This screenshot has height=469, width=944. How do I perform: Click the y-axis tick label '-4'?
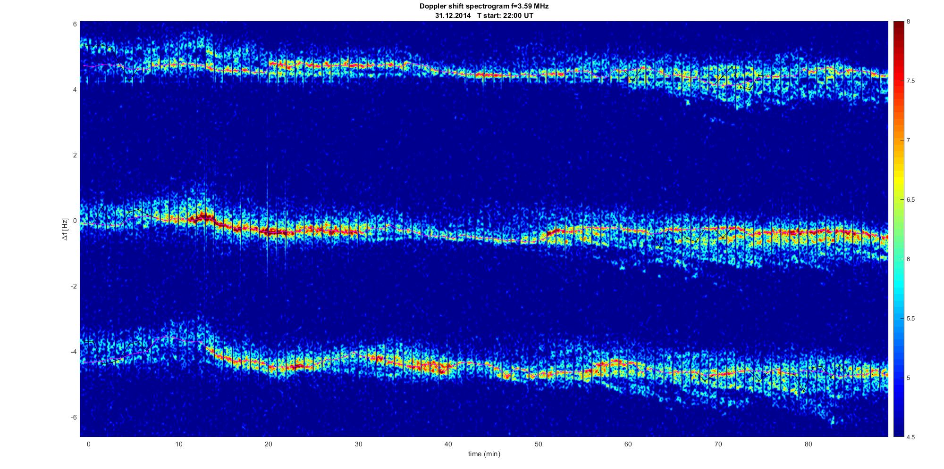(x=73, y=352)
